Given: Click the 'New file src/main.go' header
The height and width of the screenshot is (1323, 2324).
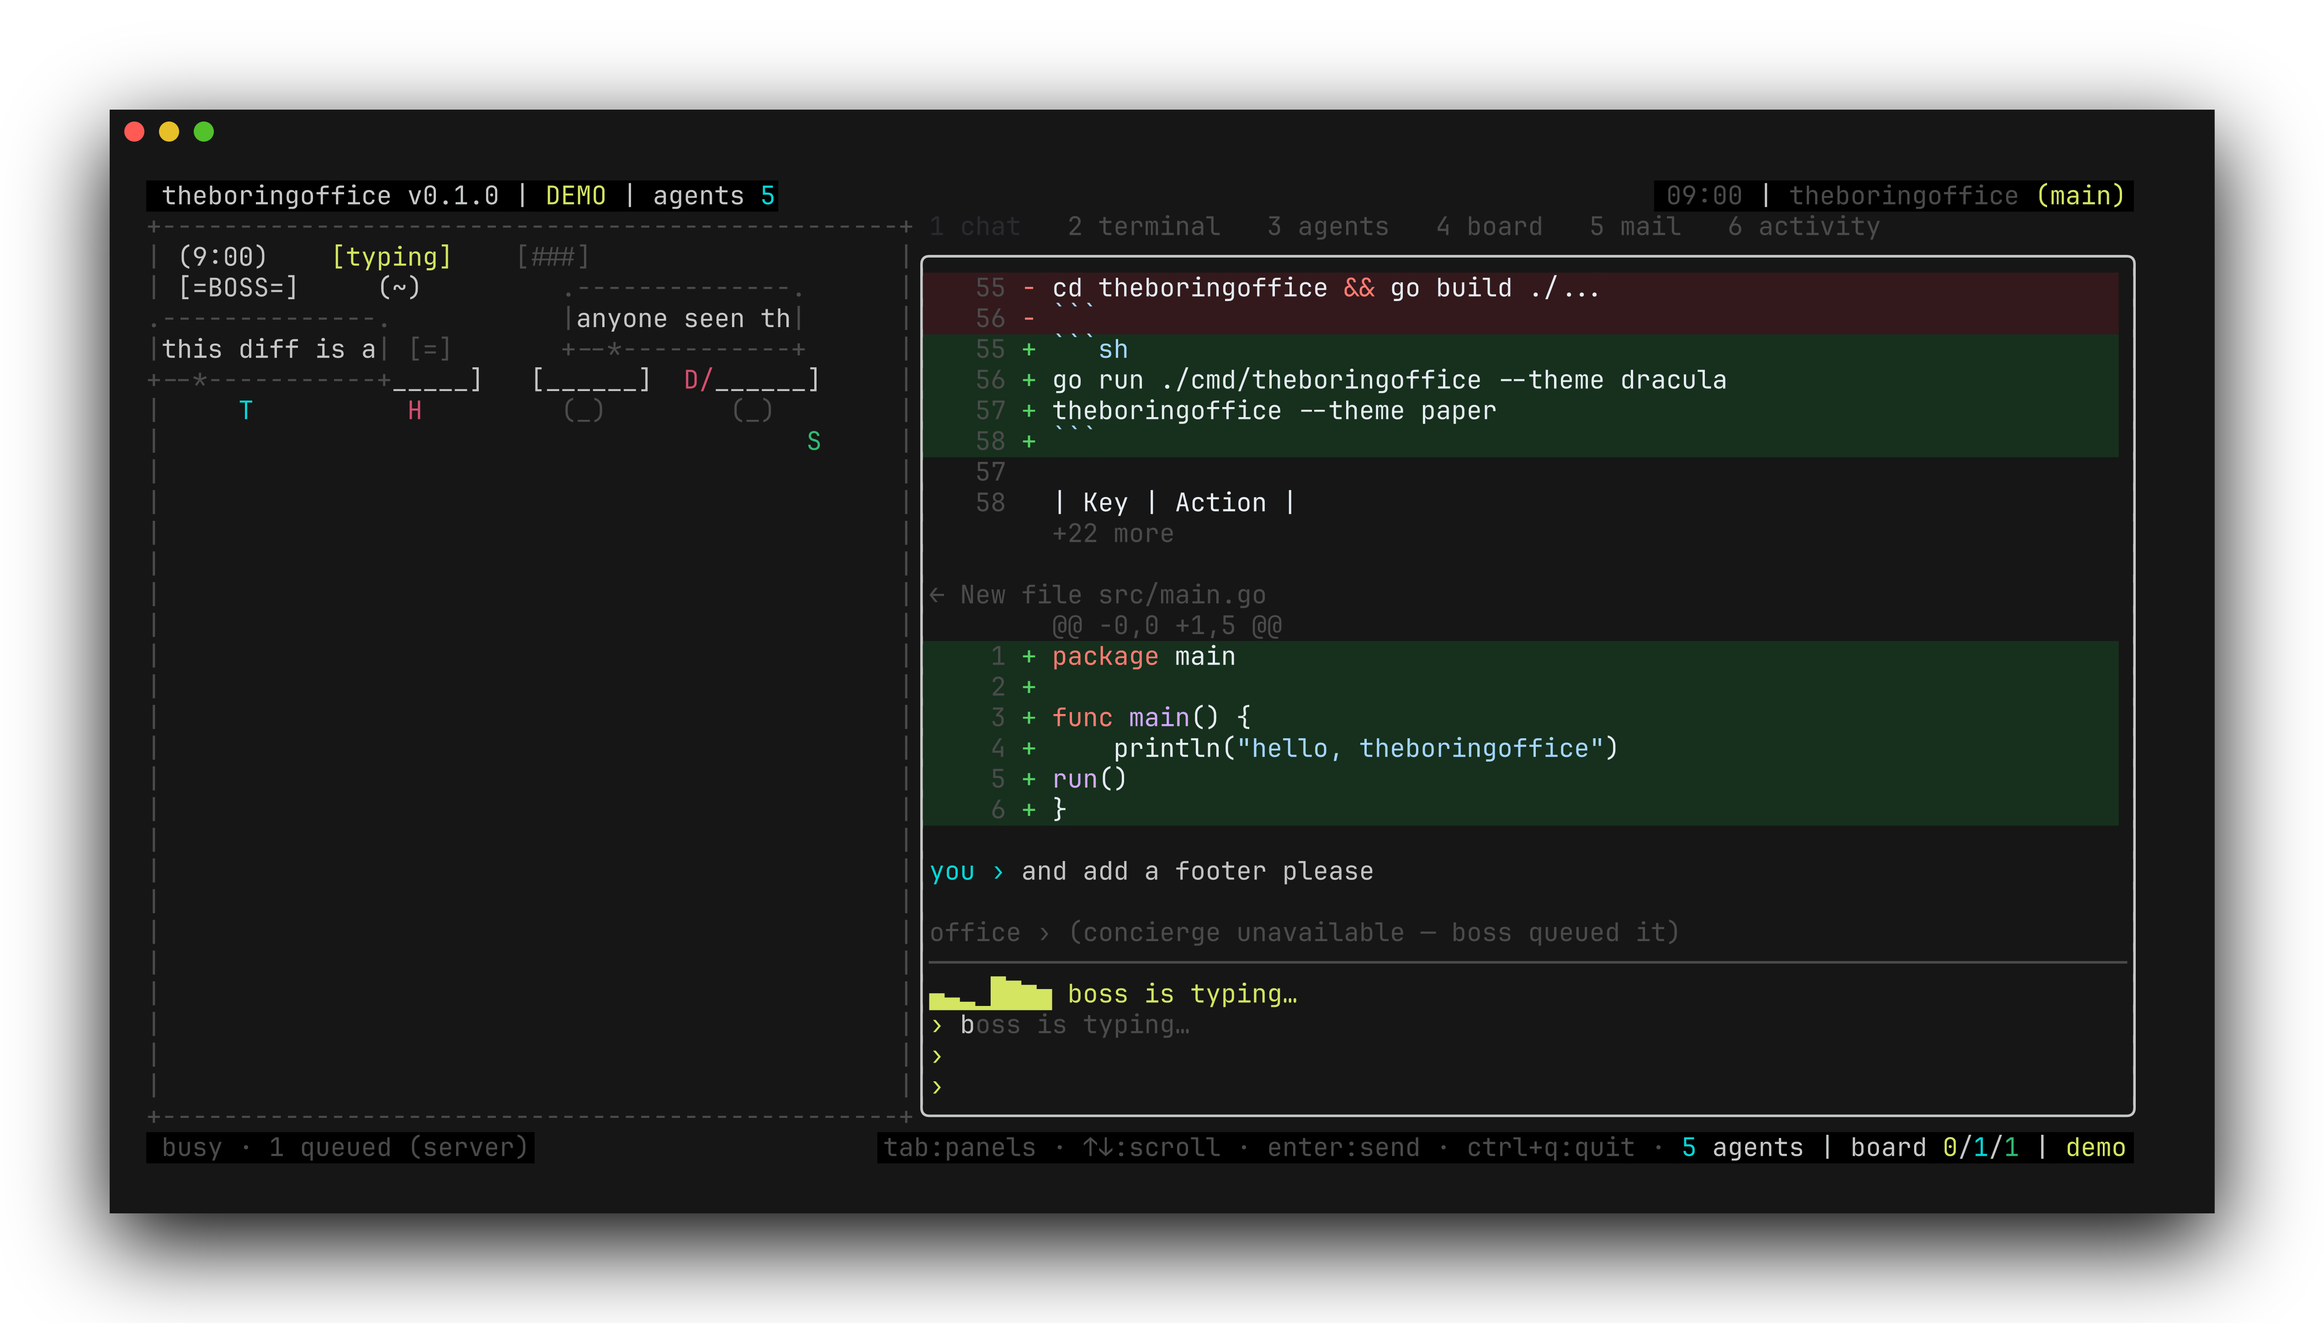Looking at the screenshot, I should tap(1113, 595).
